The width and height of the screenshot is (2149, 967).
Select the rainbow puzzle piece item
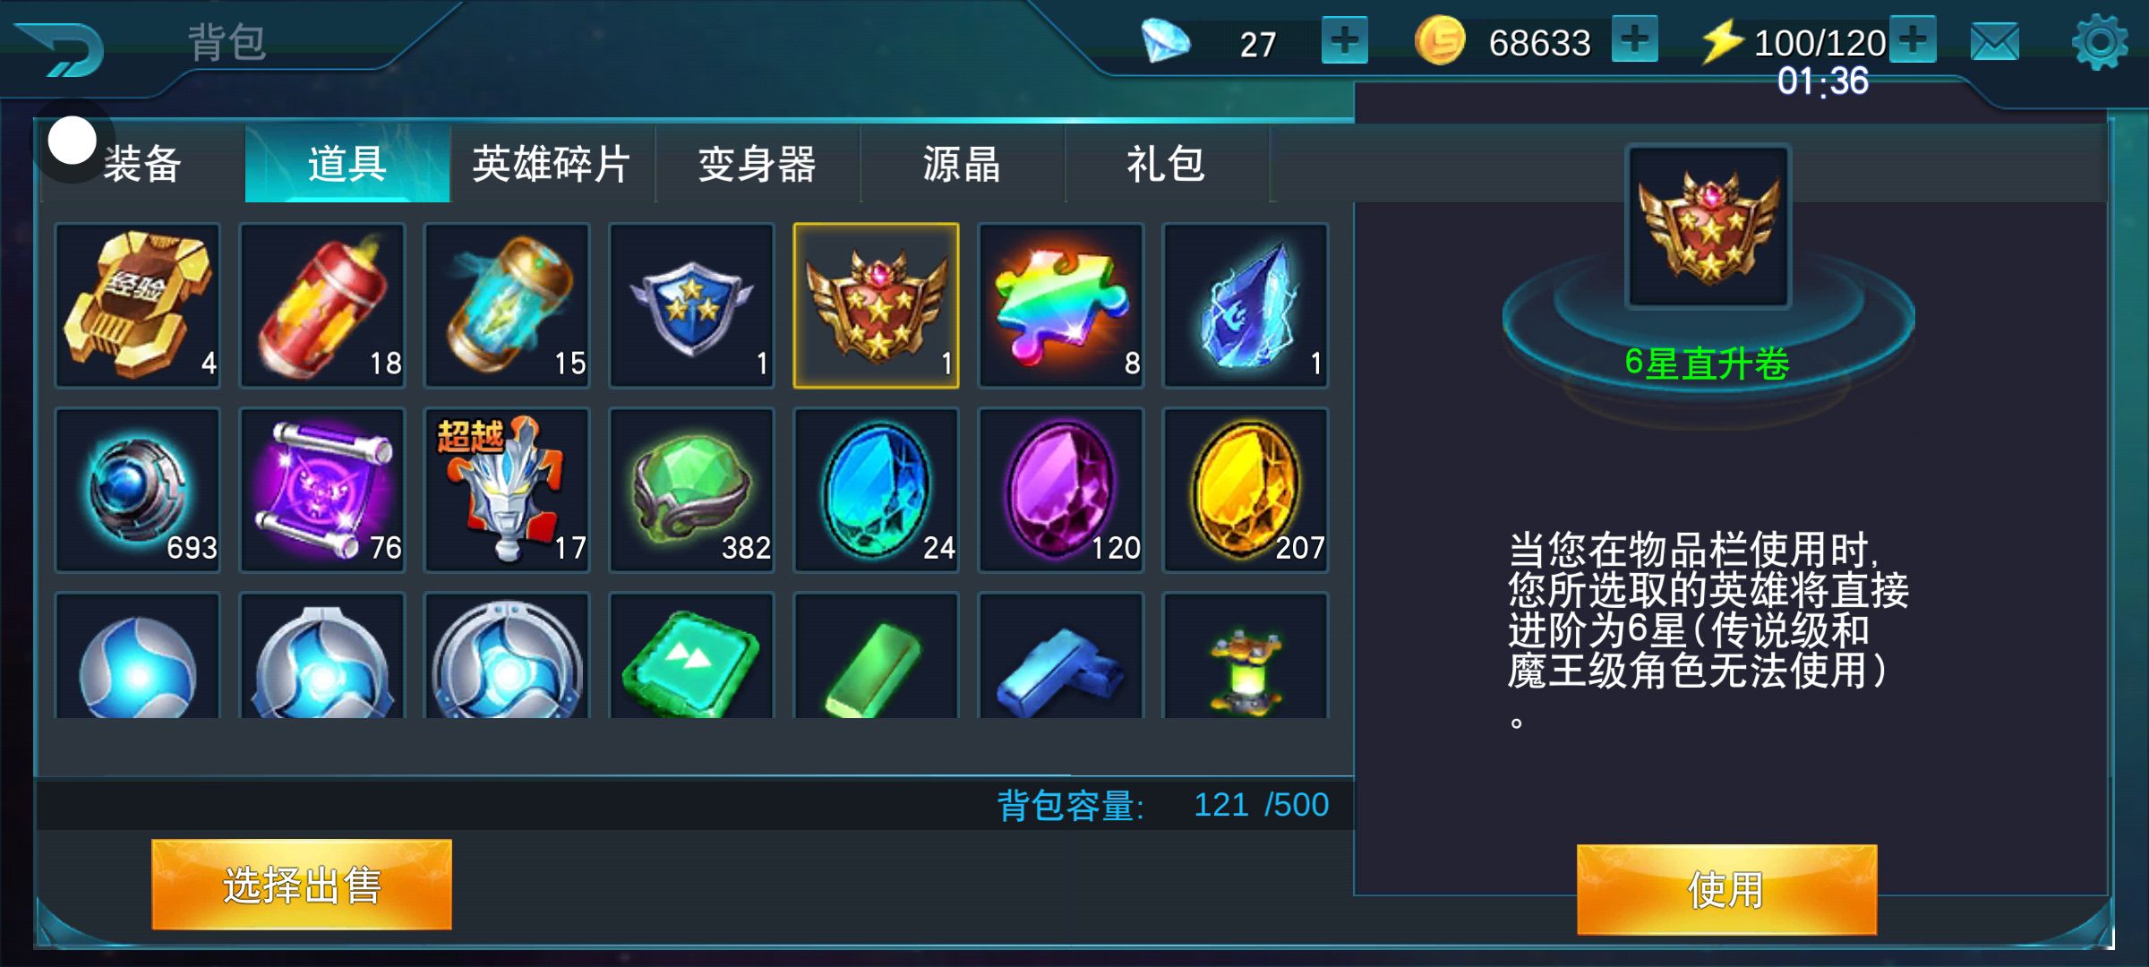[1060, 305]
